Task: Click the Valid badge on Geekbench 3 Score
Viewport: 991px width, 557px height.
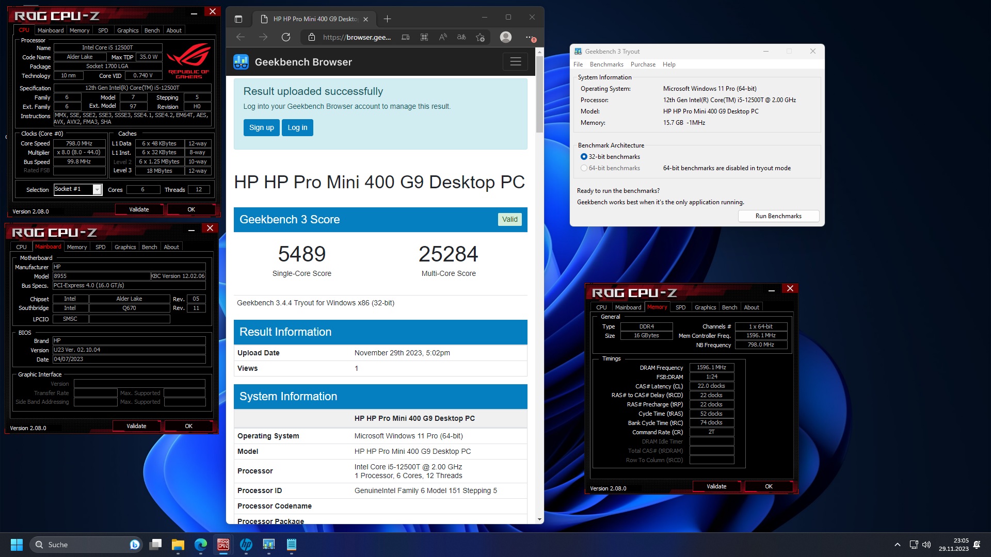Action: (510, 219)
